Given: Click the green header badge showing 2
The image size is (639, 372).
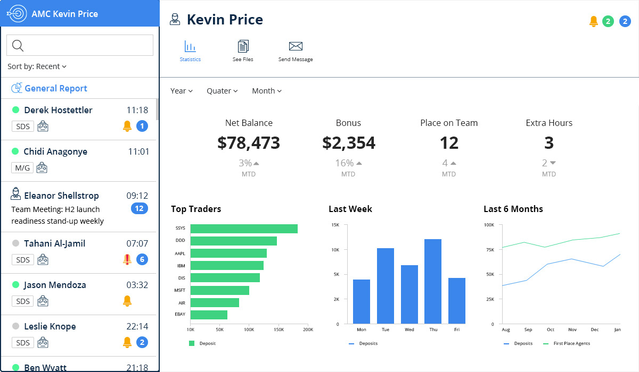Looking at the screenshot, I should (608, 21).
